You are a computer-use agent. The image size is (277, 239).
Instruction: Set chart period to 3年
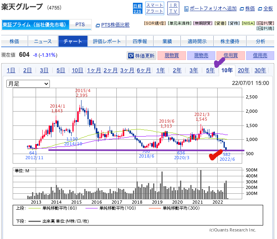pos(194,70)
